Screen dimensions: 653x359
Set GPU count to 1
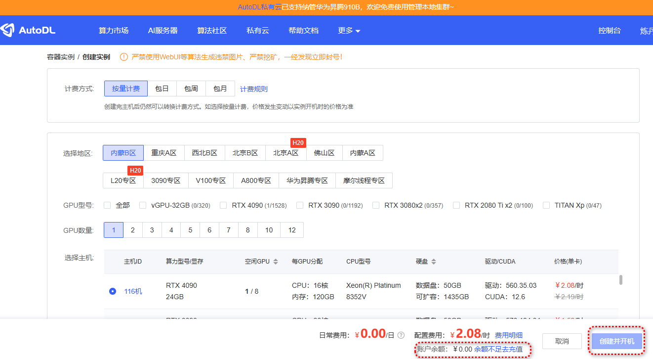click(x=114, y=230)
